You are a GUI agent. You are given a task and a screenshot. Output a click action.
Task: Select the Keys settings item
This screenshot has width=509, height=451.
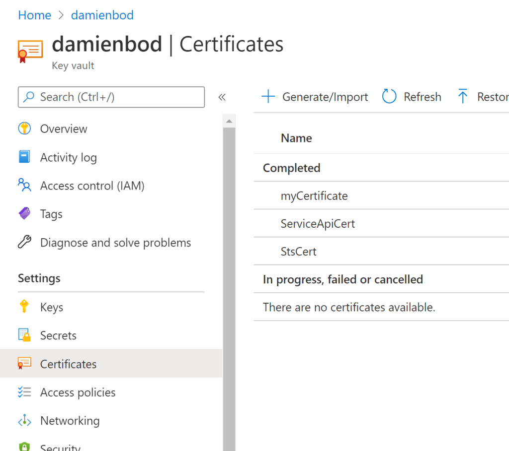(111, 307)
